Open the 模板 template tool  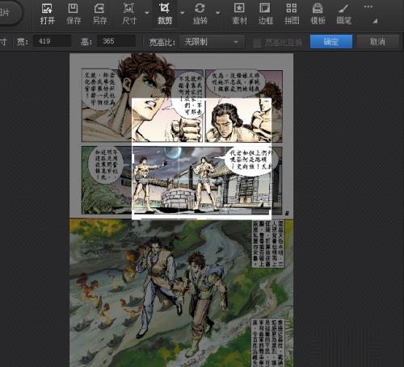coord(318,14)
